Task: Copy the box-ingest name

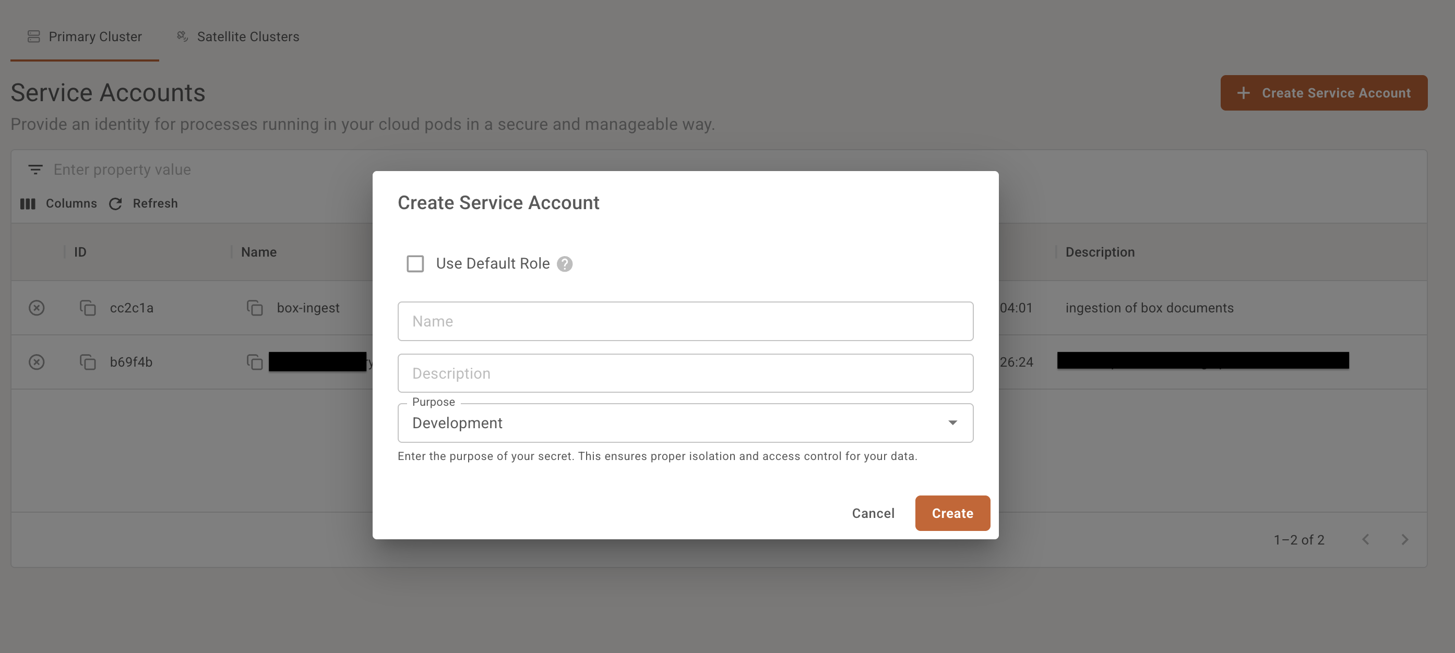Action: [255, 308]
